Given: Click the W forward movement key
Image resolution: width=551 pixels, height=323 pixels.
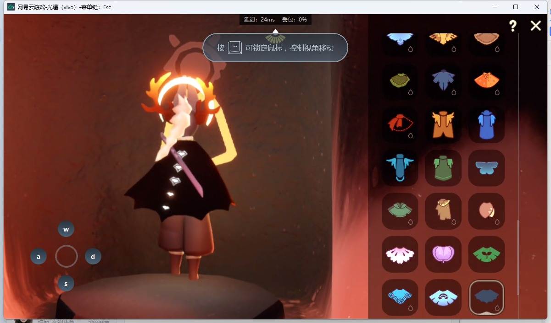Looking at the screenshot, I should [66, 229].
